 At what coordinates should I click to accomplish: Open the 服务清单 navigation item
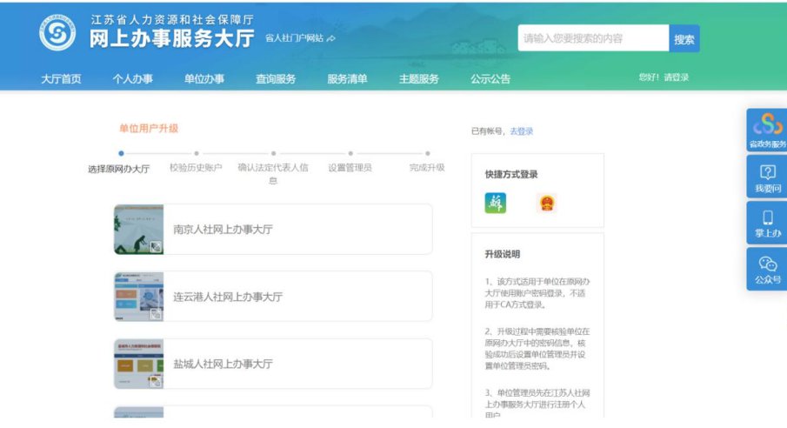point(347,78)
